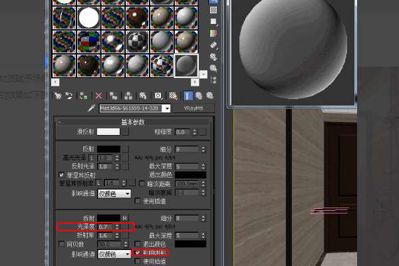Click the 折射 black color swatch
Image resolution: width=399 pixels, height=266 pixels.
click(x=108, y=218)
